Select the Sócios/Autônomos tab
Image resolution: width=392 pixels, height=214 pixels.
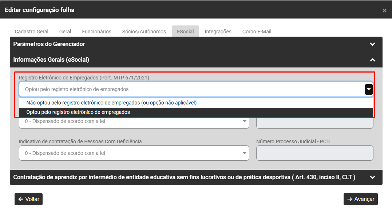[144, 32]
